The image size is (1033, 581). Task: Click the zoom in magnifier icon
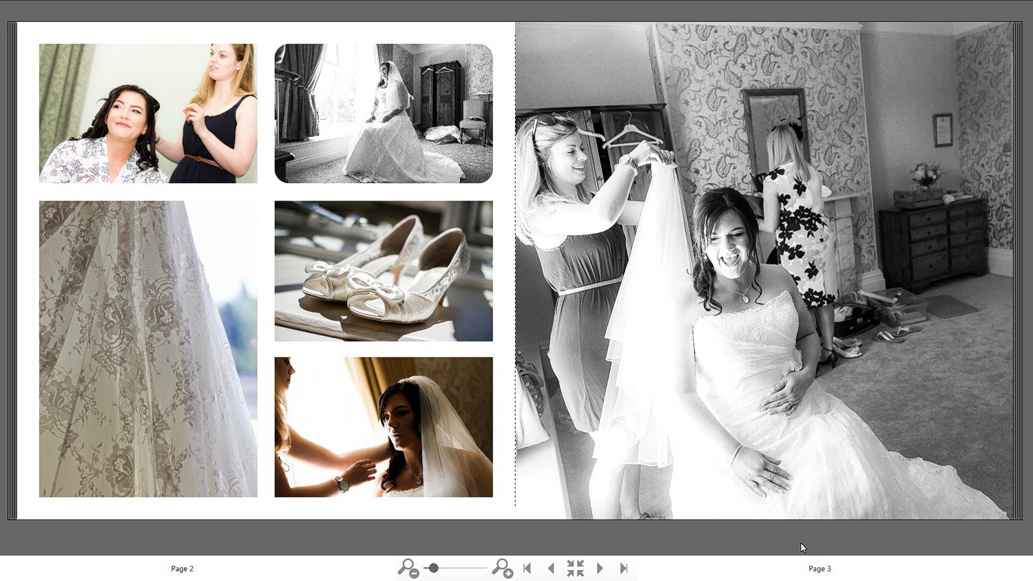(502, 568)
